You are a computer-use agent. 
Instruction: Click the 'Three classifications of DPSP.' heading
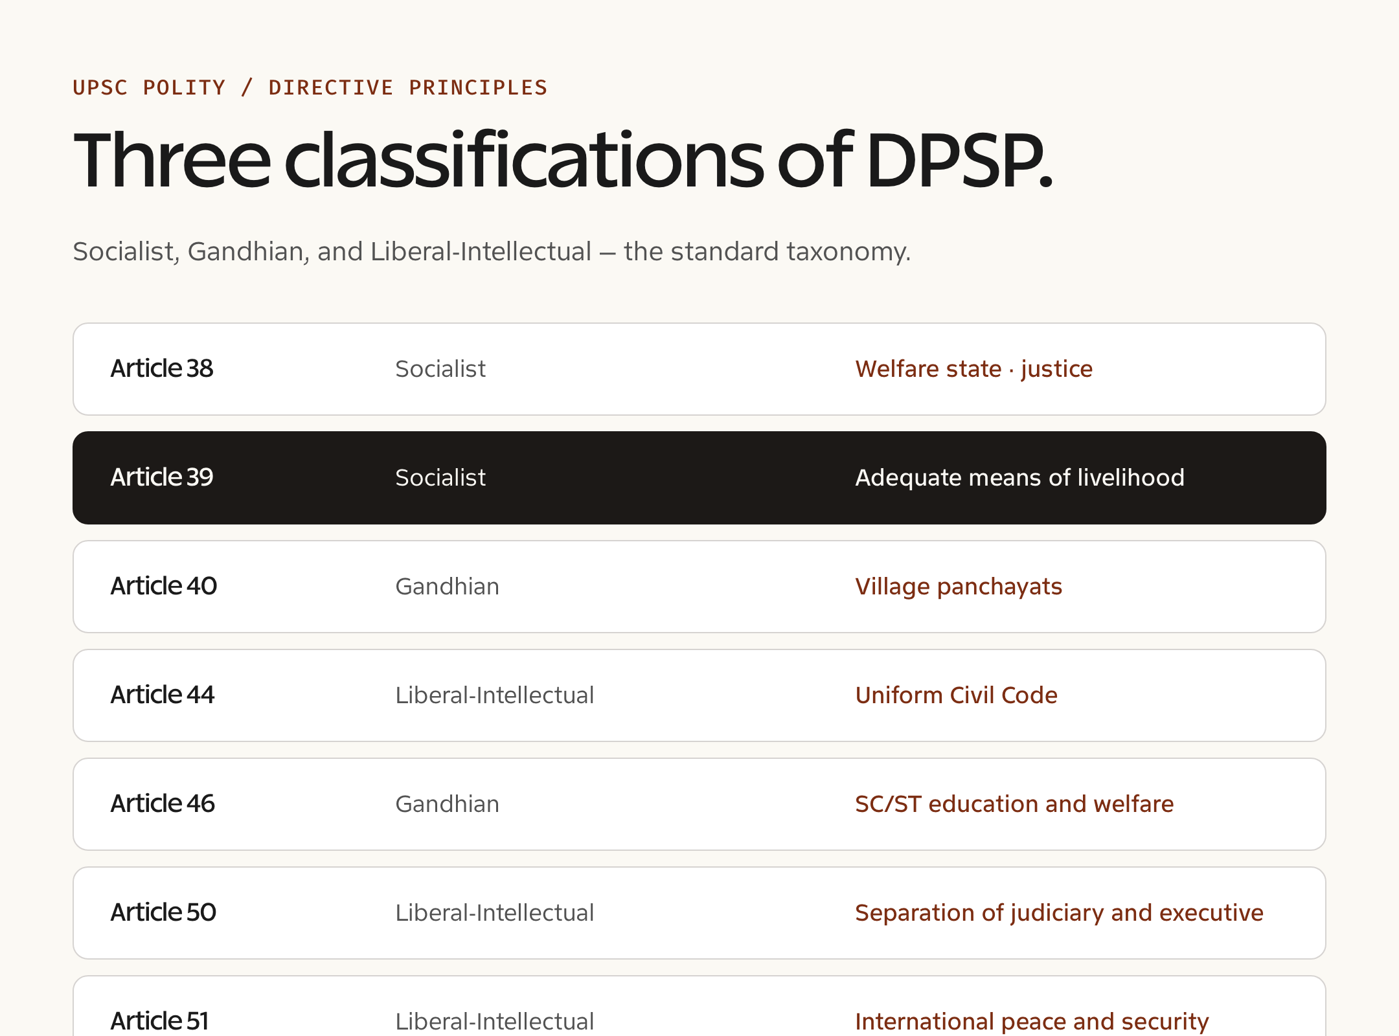pyautogui.click(x=563, y=160)
